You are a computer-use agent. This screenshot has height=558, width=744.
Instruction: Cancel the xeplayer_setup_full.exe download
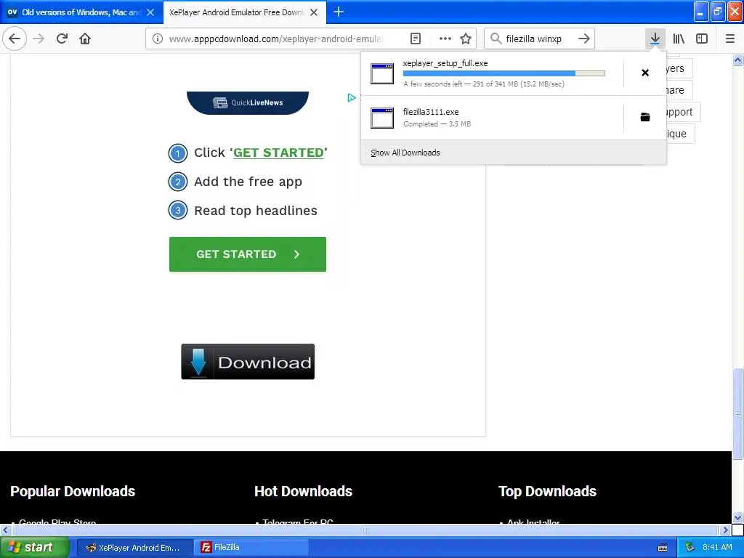tap(645, 73)
